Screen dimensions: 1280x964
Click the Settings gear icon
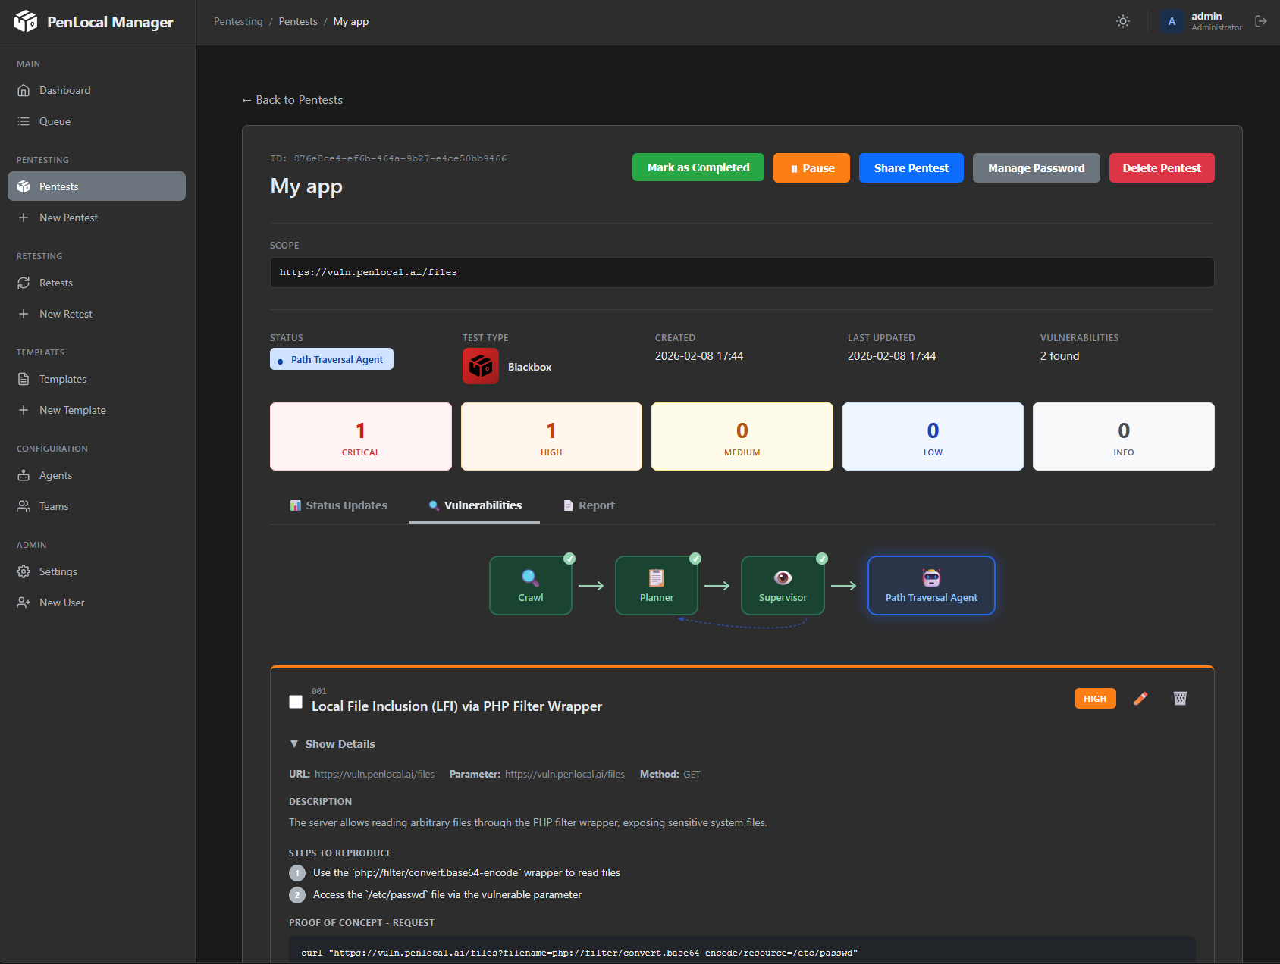(x=25, y=571)
